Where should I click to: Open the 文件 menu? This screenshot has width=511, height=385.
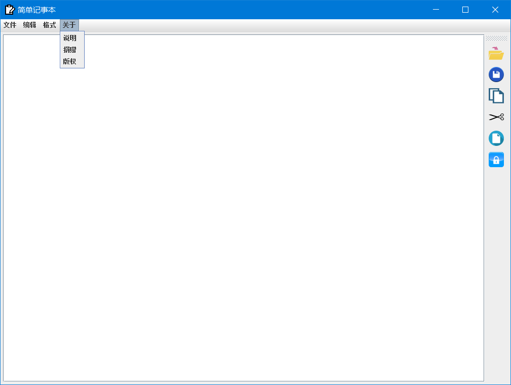11,25
